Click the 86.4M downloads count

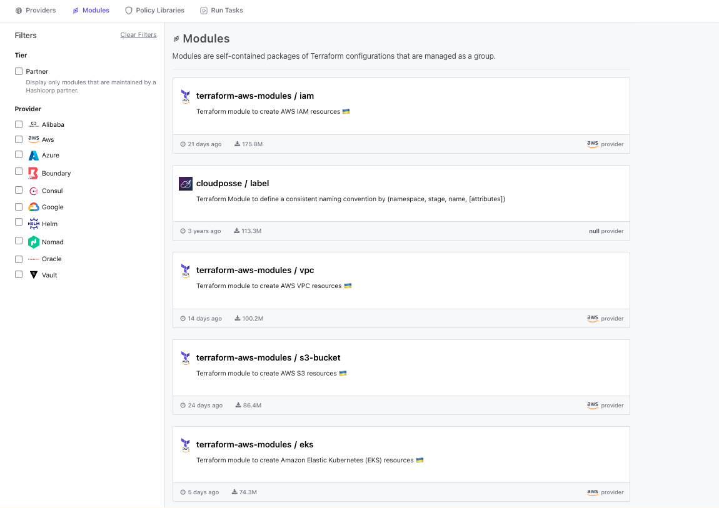click(249, 406)
